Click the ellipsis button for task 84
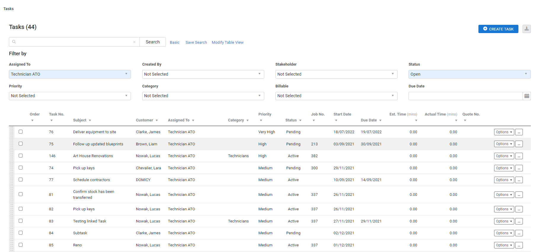This screenshot has width=535, height=252. (x=519, y=233)
